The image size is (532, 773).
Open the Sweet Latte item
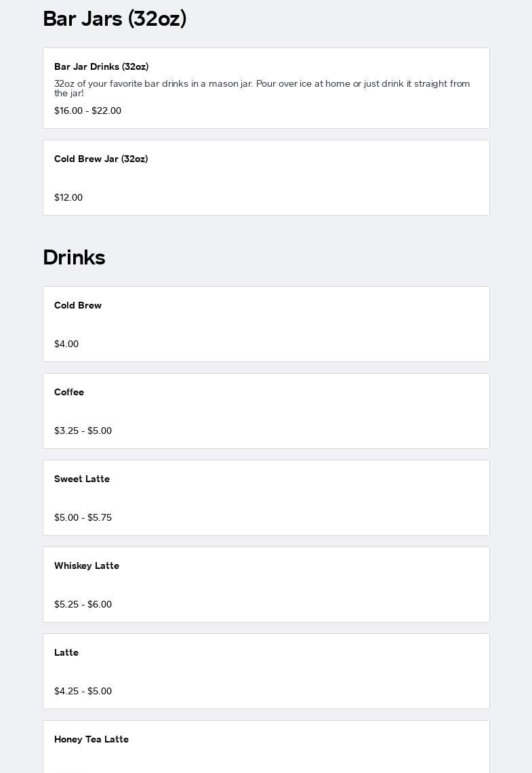click(x=266, y=498)
